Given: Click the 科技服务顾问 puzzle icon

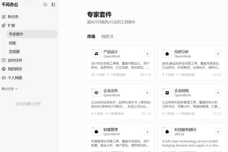Looking at the screenshot, I should (167, 131).
